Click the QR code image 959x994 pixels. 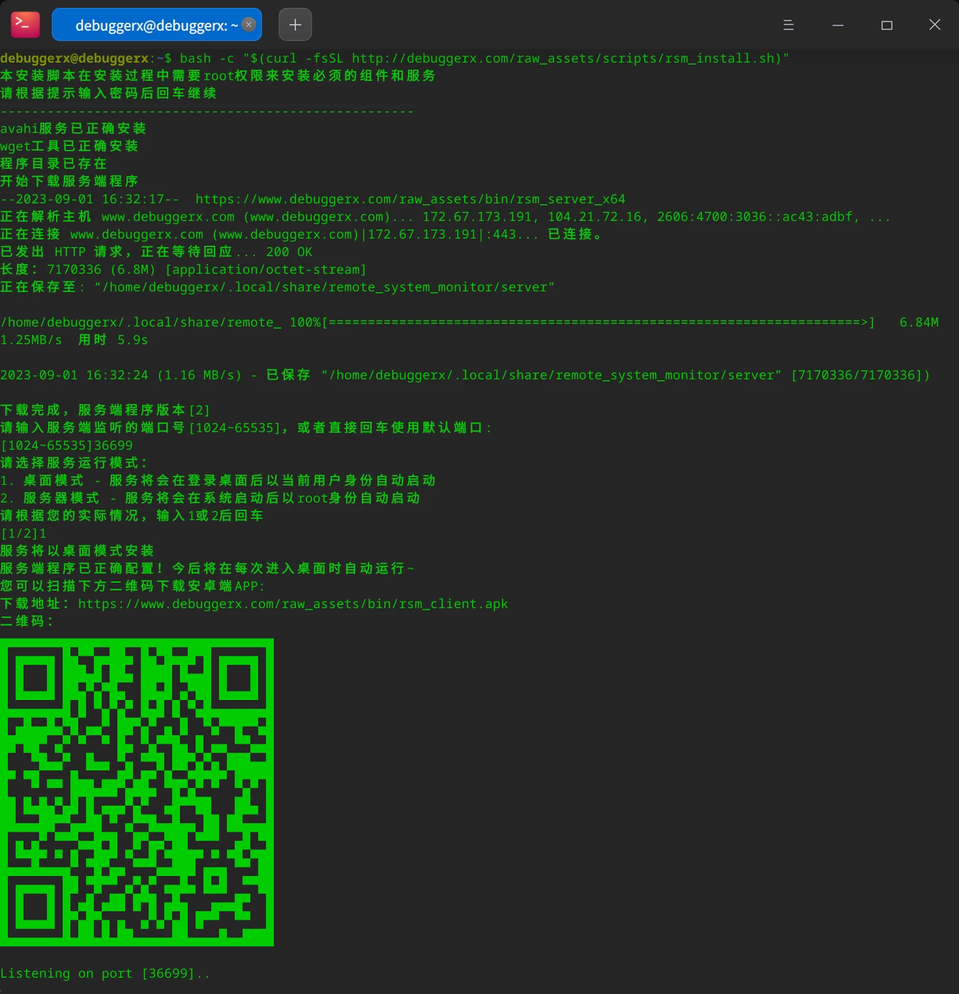point(137,792)
